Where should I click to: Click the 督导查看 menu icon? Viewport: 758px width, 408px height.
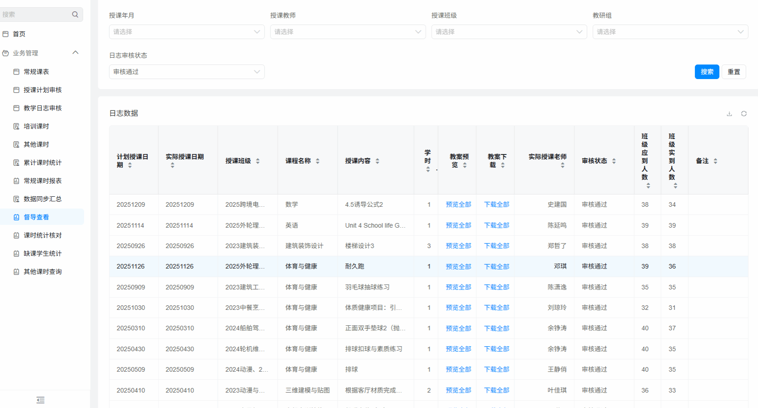(x=16, y=217)
